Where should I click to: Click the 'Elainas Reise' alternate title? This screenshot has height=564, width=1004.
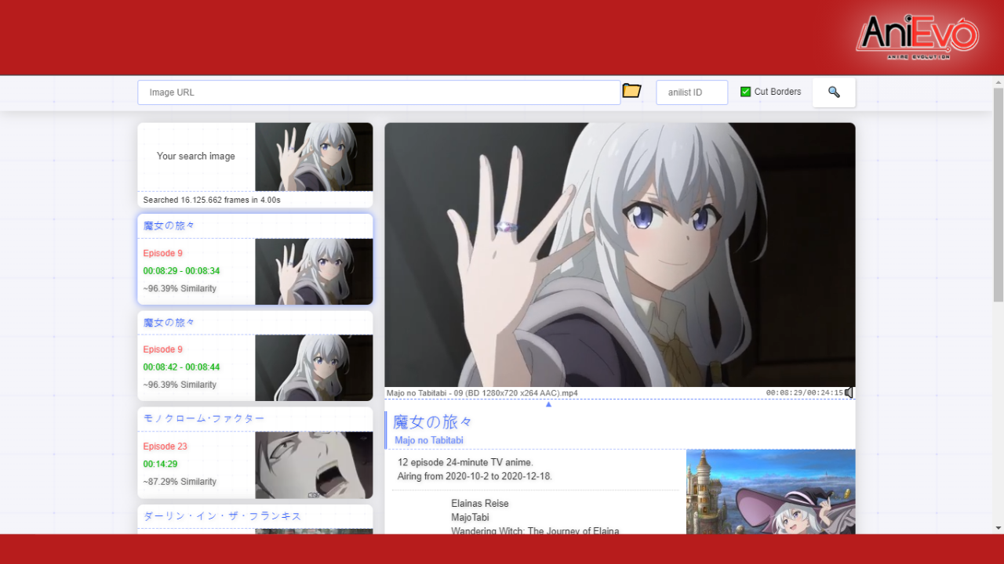[x=480, y=504]
